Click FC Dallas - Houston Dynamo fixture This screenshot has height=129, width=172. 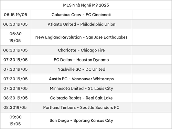81,60
